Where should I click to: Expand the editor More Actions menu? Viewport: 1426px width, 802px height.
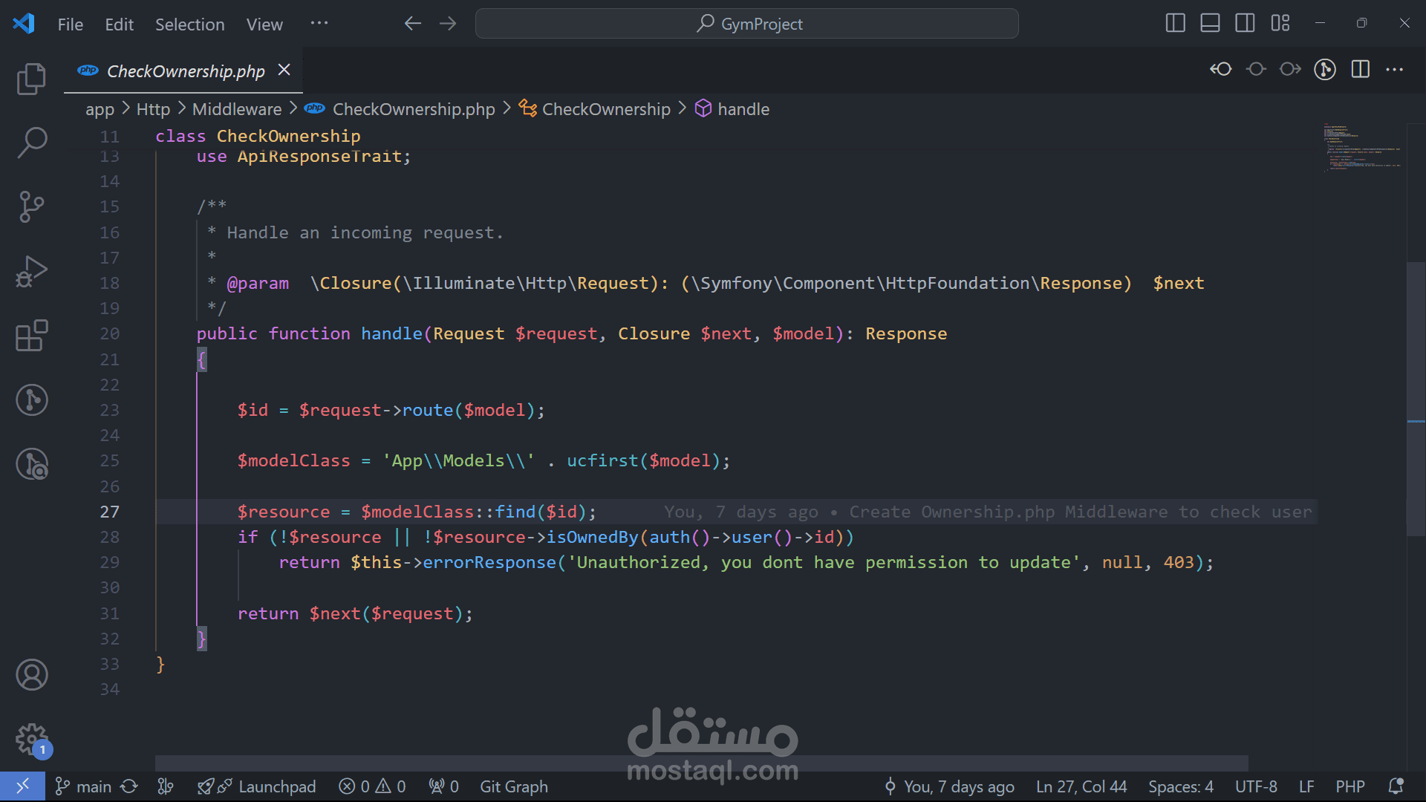coord(1395,69)
